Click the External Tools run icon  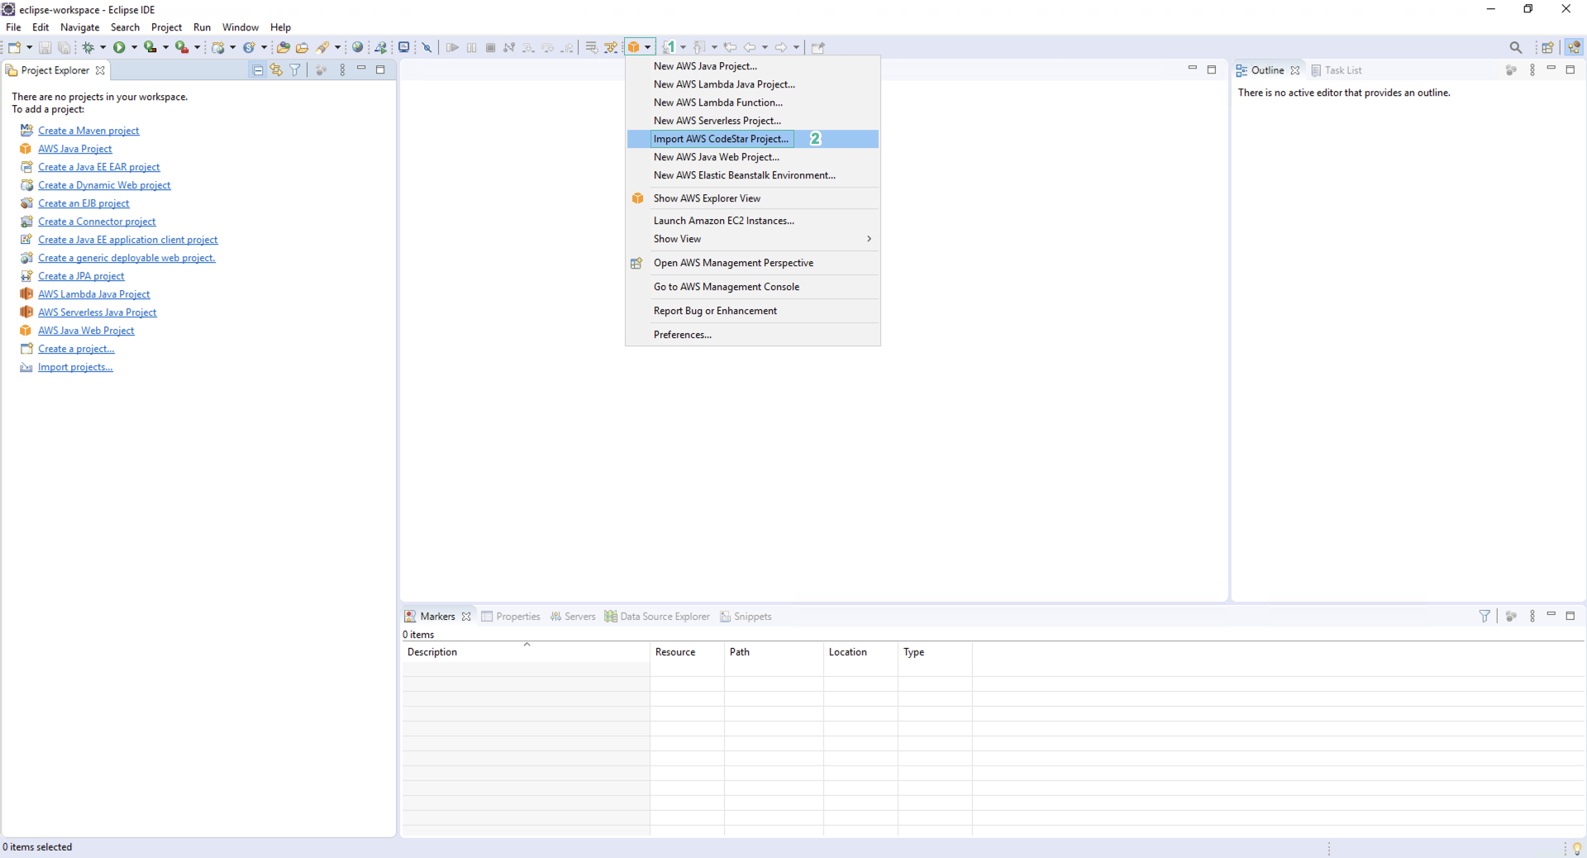click(x=182, y=47)
